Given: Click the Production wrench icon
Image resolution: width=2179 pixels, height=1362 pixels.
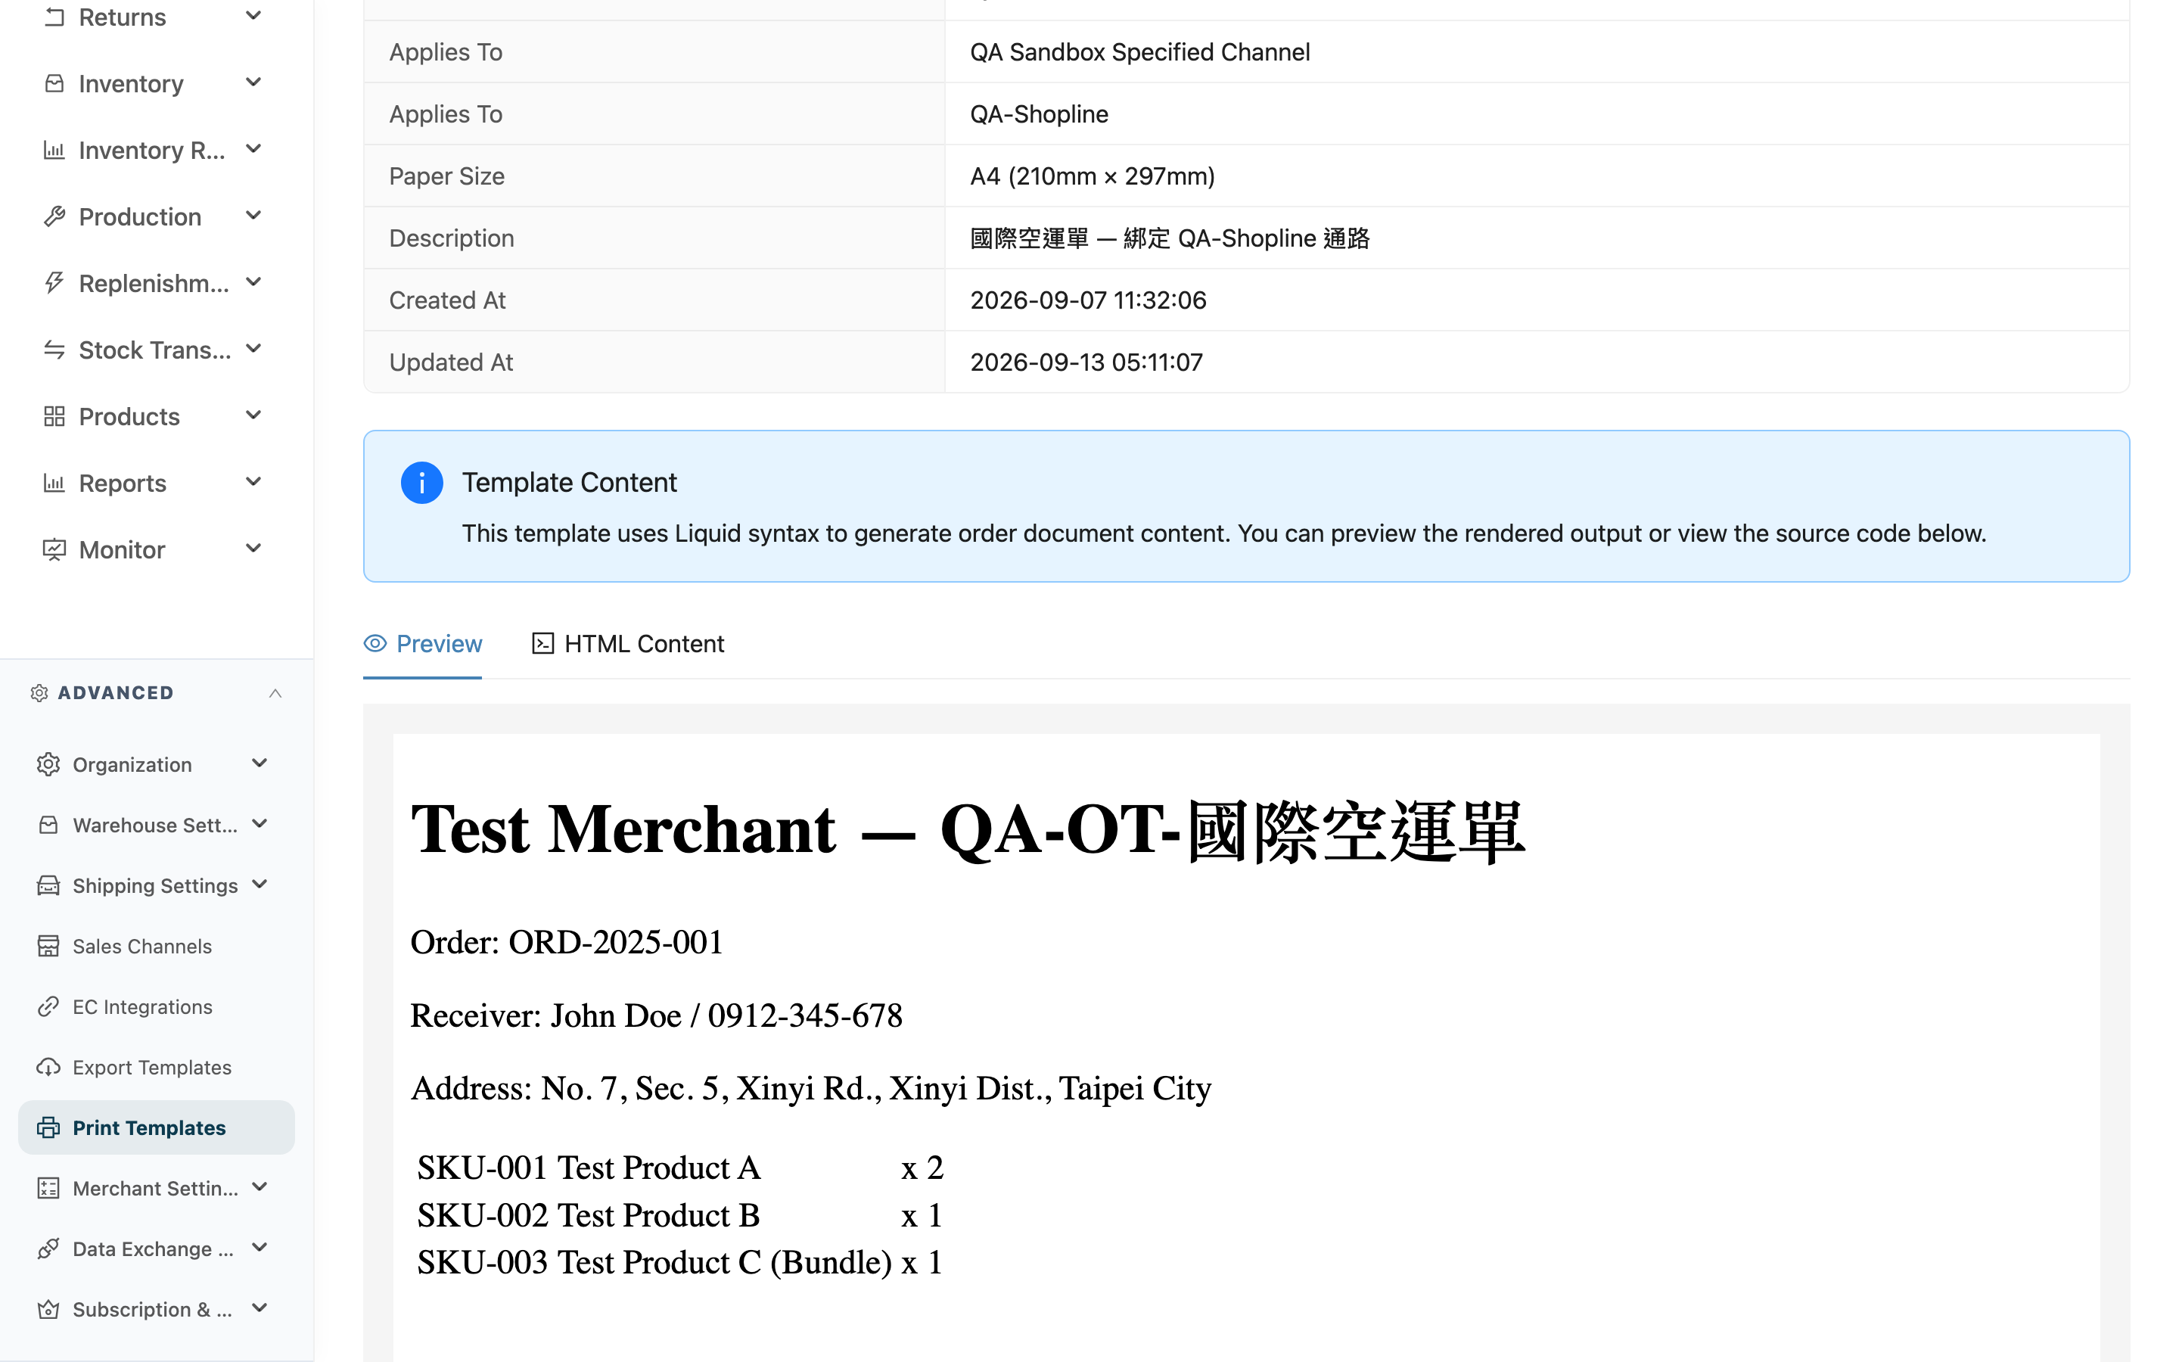Looking at the screenshot, I should pos(54,217).
